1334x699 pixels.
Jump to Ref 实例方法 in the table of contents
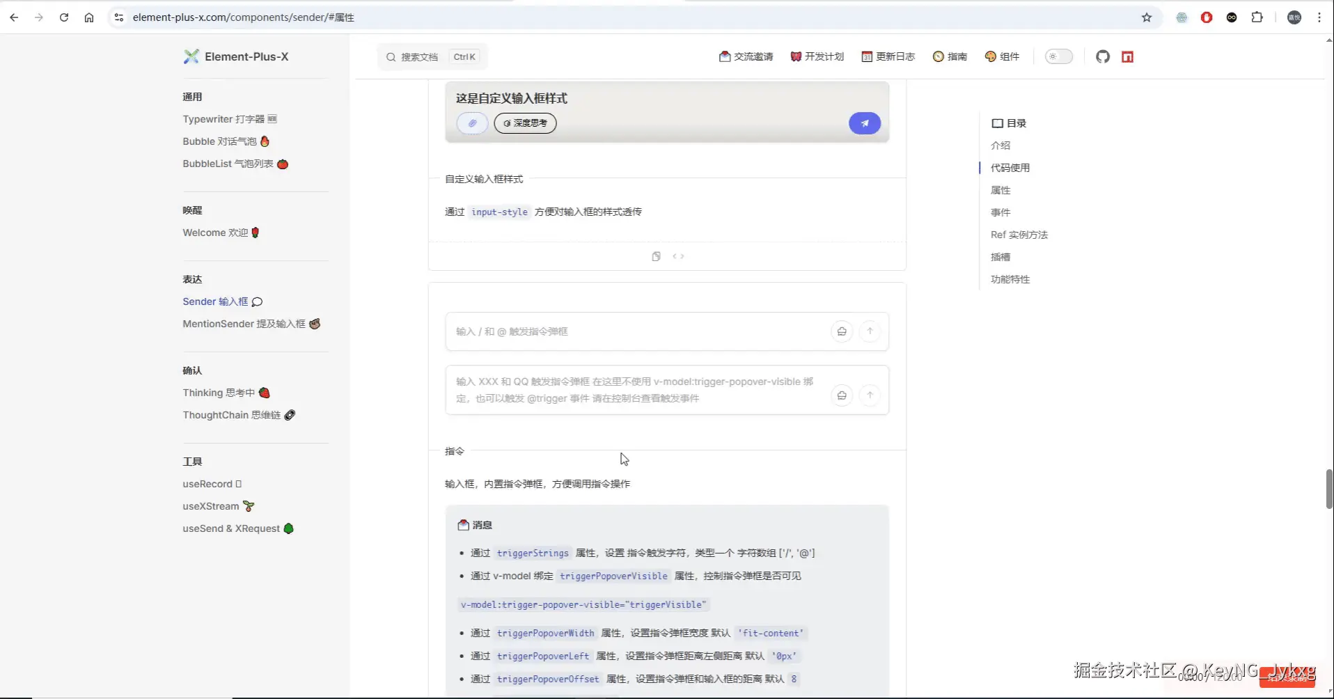click(x=1018, y=235)
